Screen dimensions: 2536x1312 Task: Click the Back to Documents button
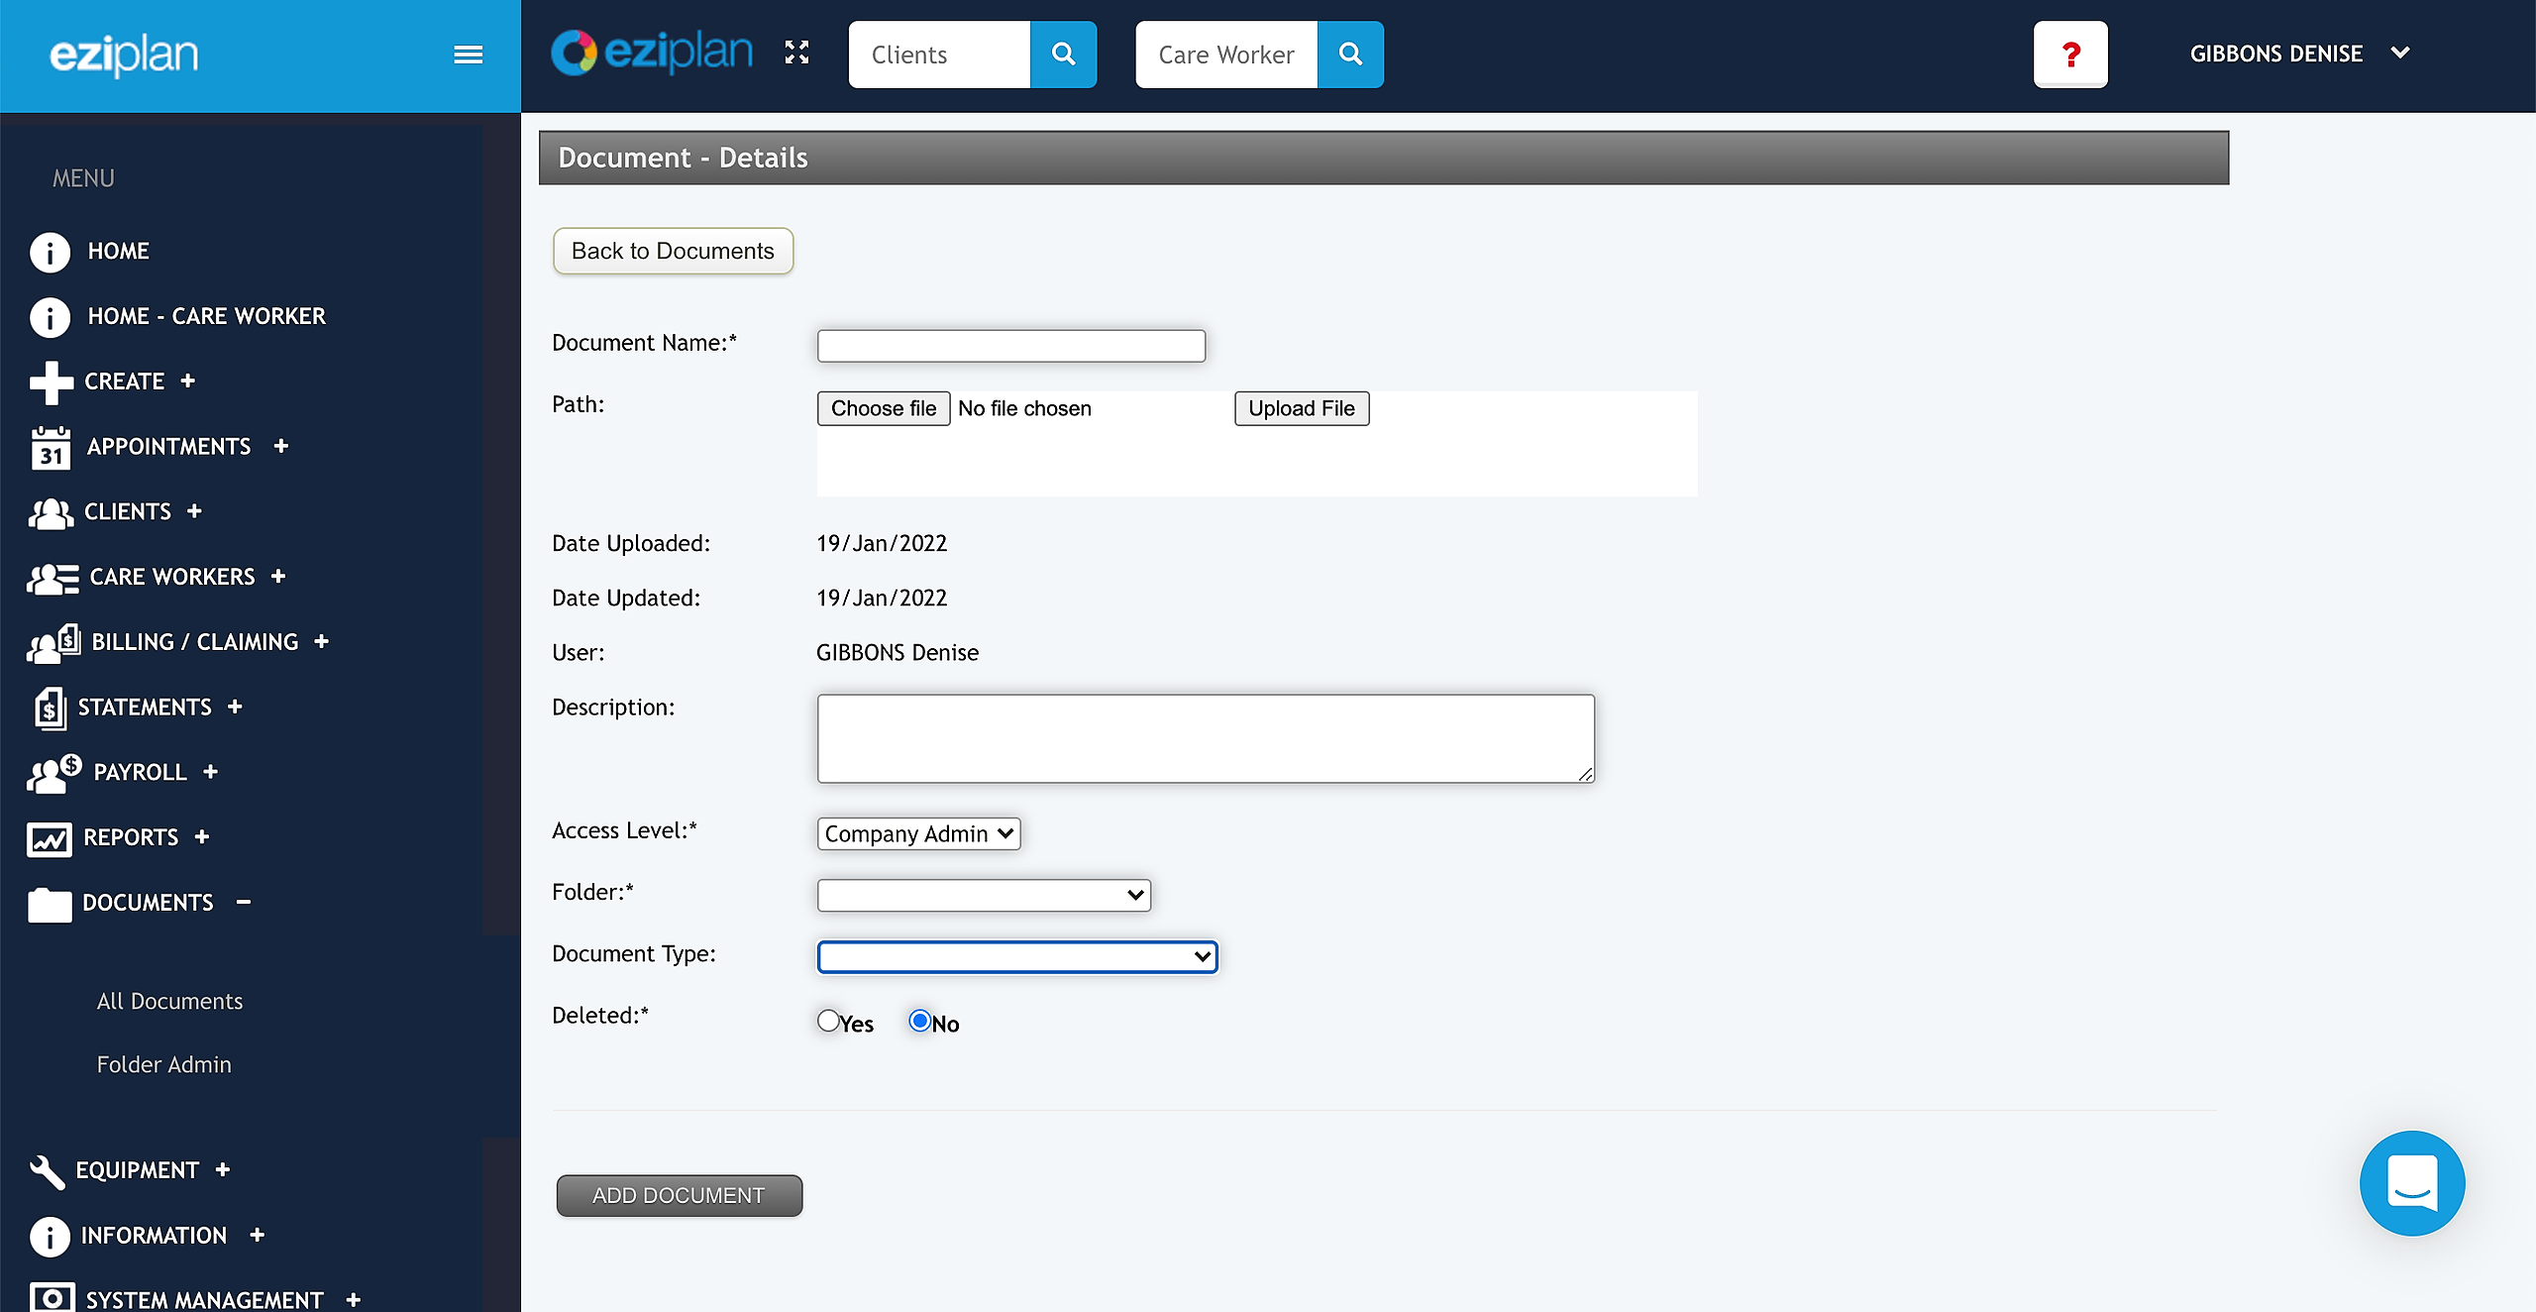tap(673, 252)
